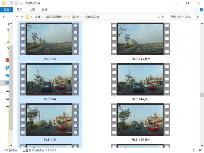The height and width of the screenshot is (153, 204).
Task: Select 本機 in the address path
Action: pyautogui.click(x=37, y=17)
